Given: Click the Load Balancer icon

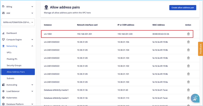Looking at the screenshot, I should [x=3, y=91].
